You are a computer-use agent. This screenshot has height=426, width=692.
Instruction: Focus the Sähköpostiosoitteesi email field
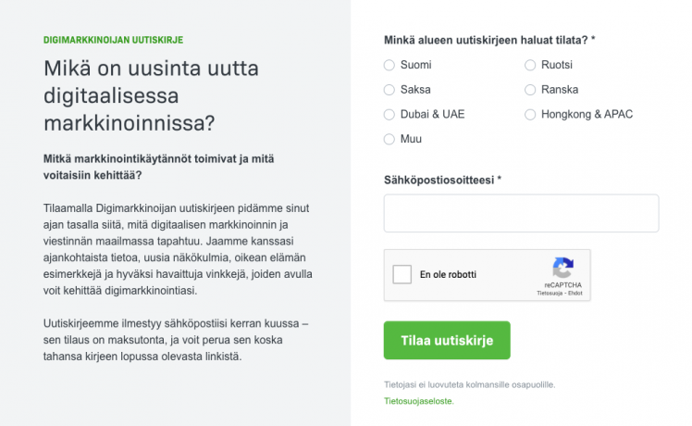pos(521,213)
